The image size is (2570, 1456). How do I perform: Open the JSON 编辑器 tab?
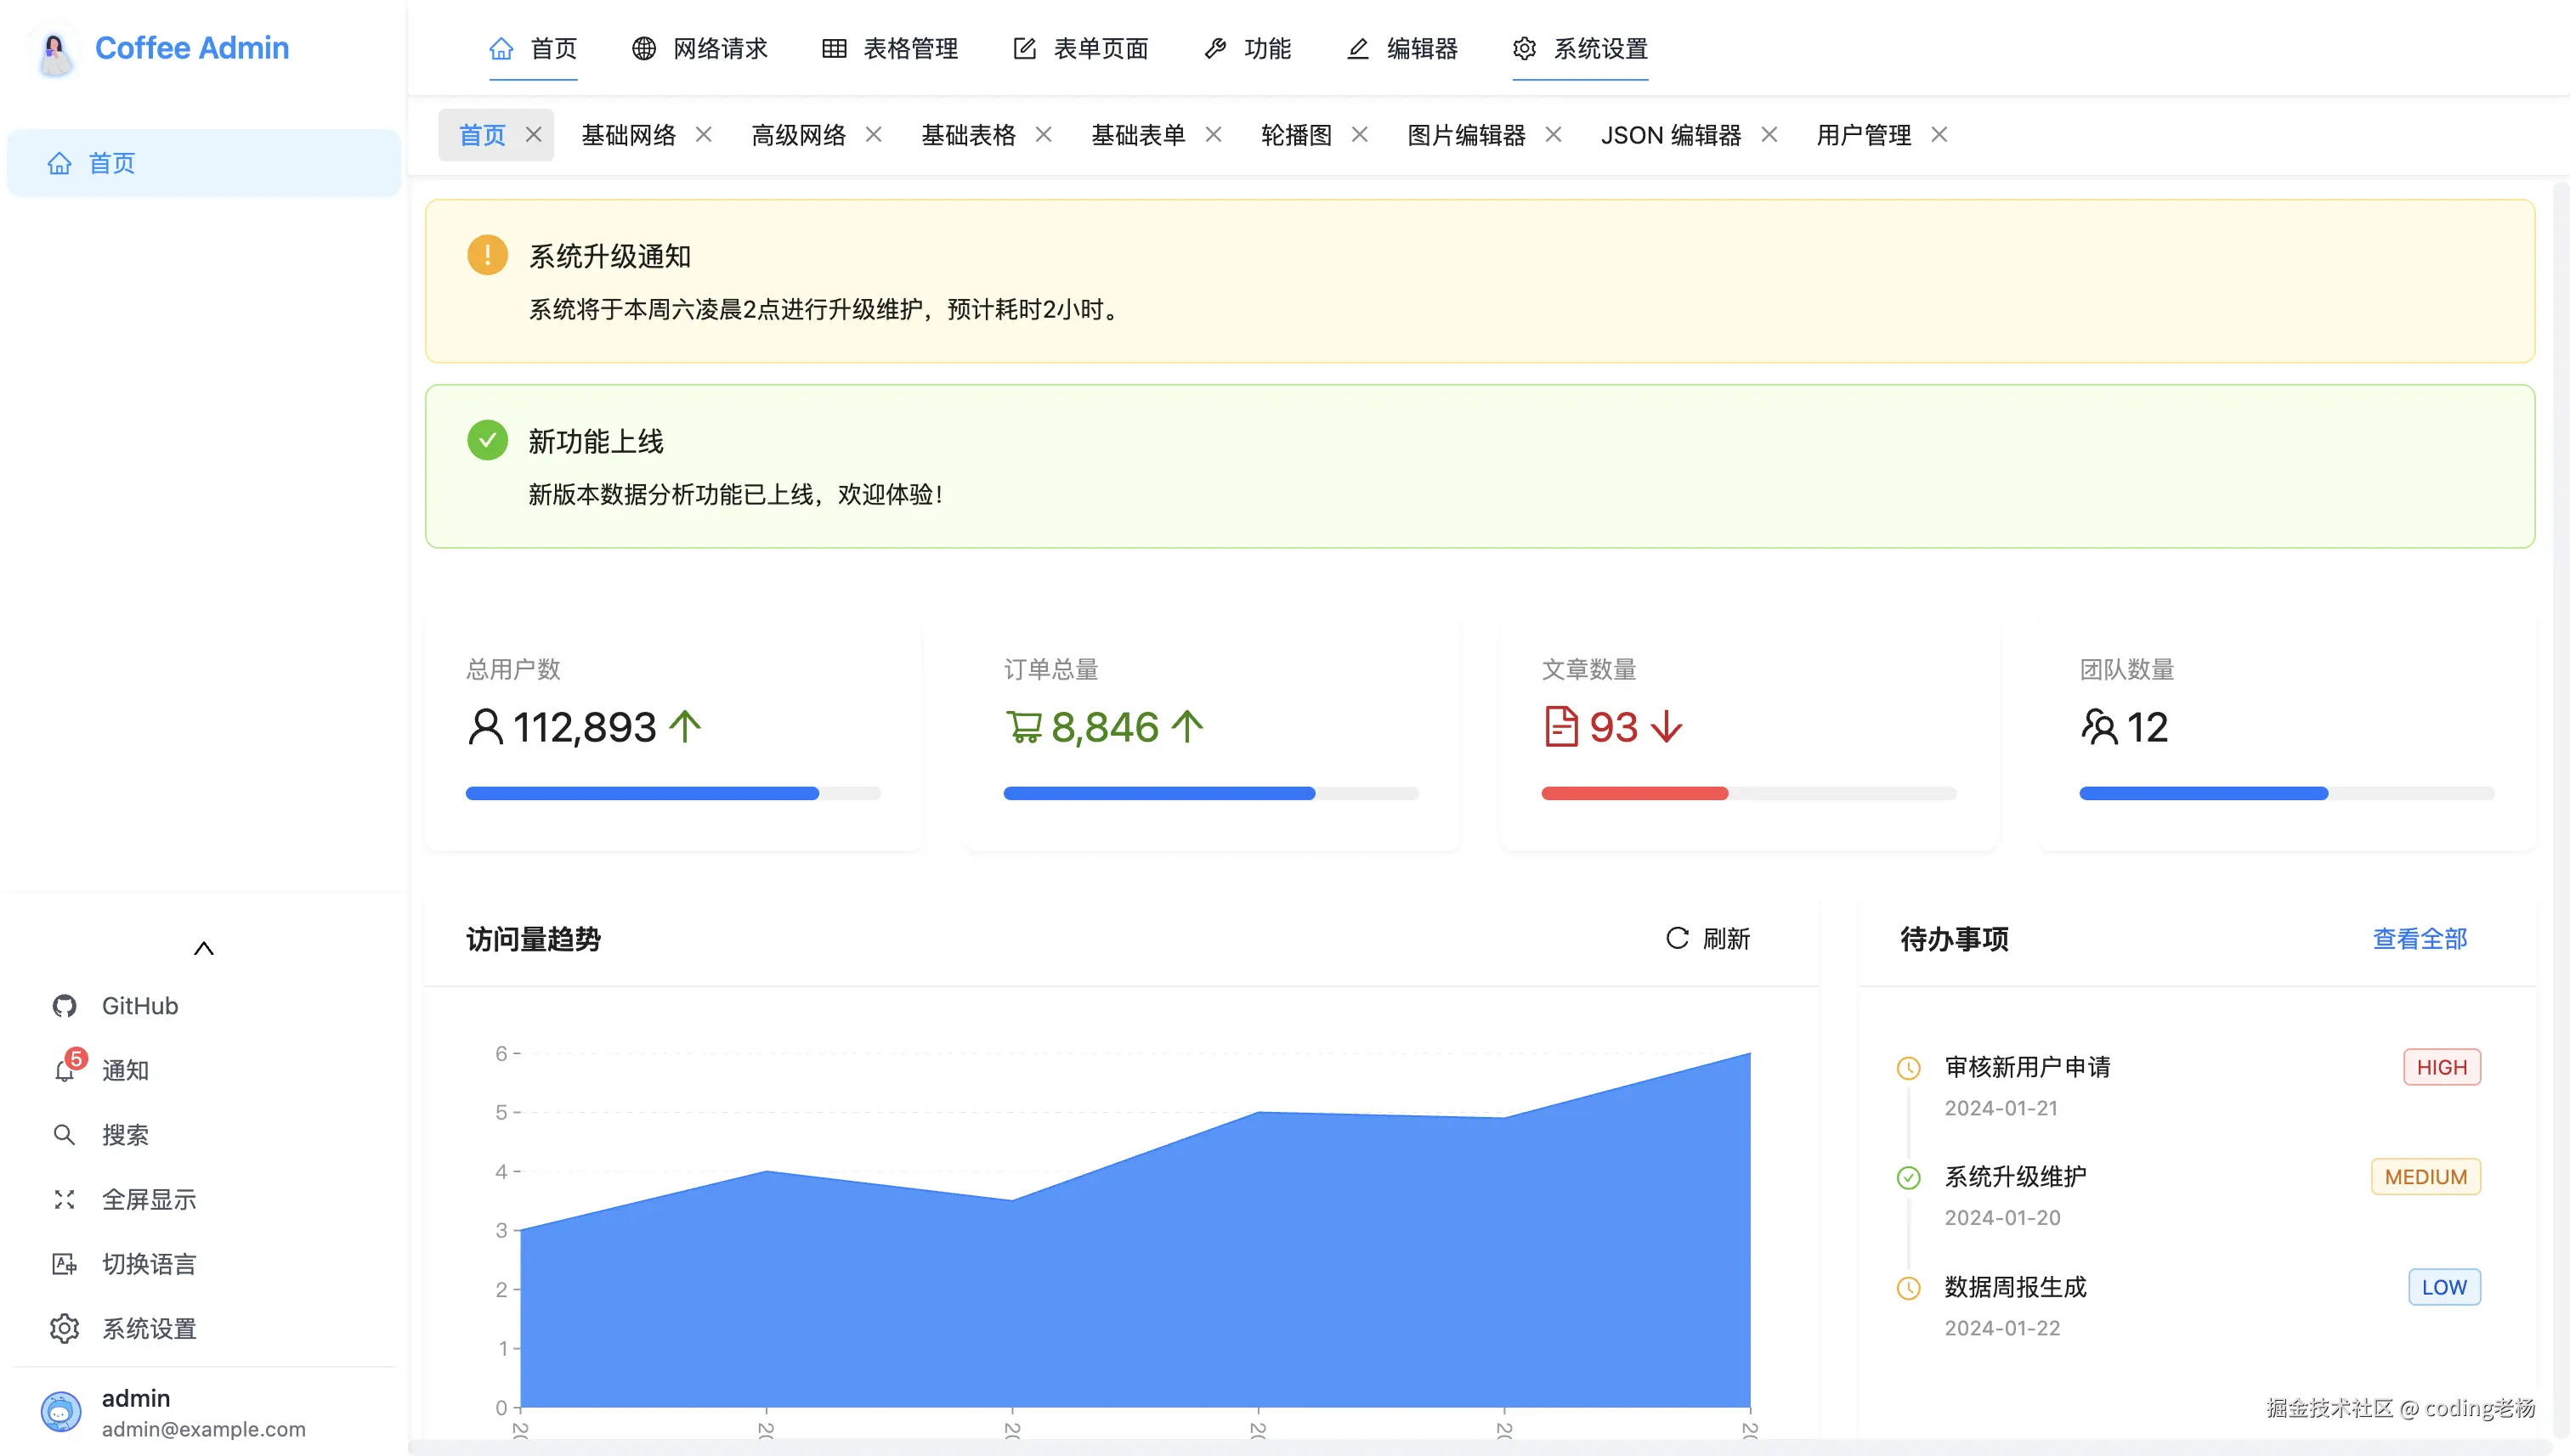(x=1671, y=134)
